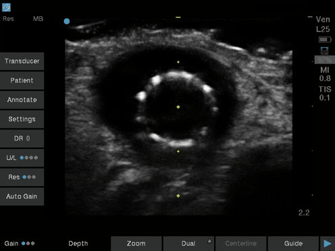Viewport: 335px width, 251px height.
Task: Toggle the U/L orientation setting
Action: click(x=22, y=158)
